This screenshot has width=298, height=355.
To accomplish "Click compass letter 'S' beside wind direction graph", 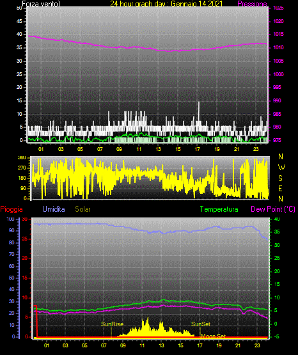I will [280, 178].
